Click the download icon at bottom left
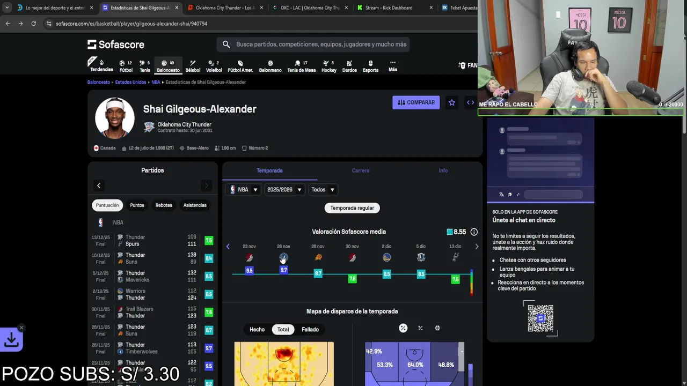 point(11,340)
